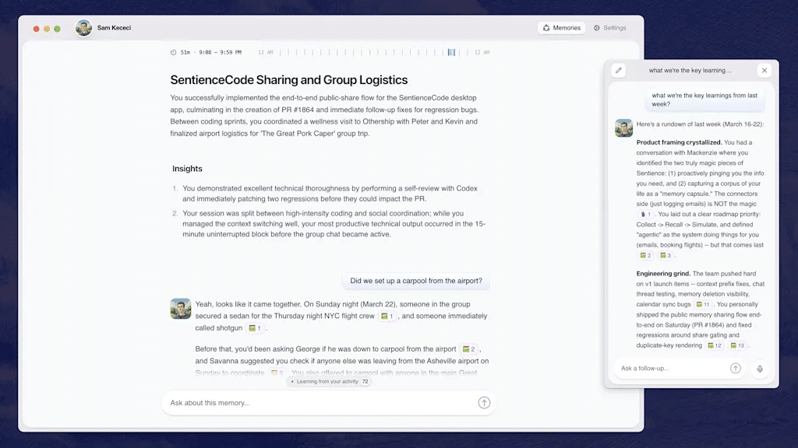798x448 pixels.
Task: Select highlighted session marker on timeline
Action: pyautogui.click(x=451, y=53)
